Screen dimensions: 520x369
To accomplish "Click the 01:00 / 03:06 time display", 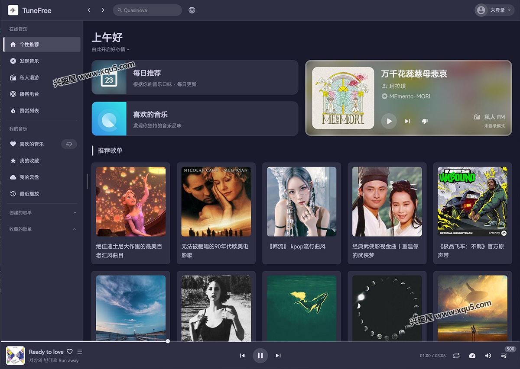I will 432,356.
